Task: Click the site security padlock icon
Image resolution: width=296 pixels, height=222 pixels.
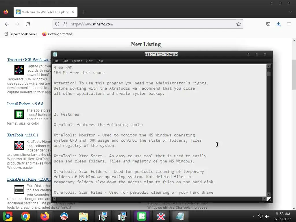Action: 65,24
